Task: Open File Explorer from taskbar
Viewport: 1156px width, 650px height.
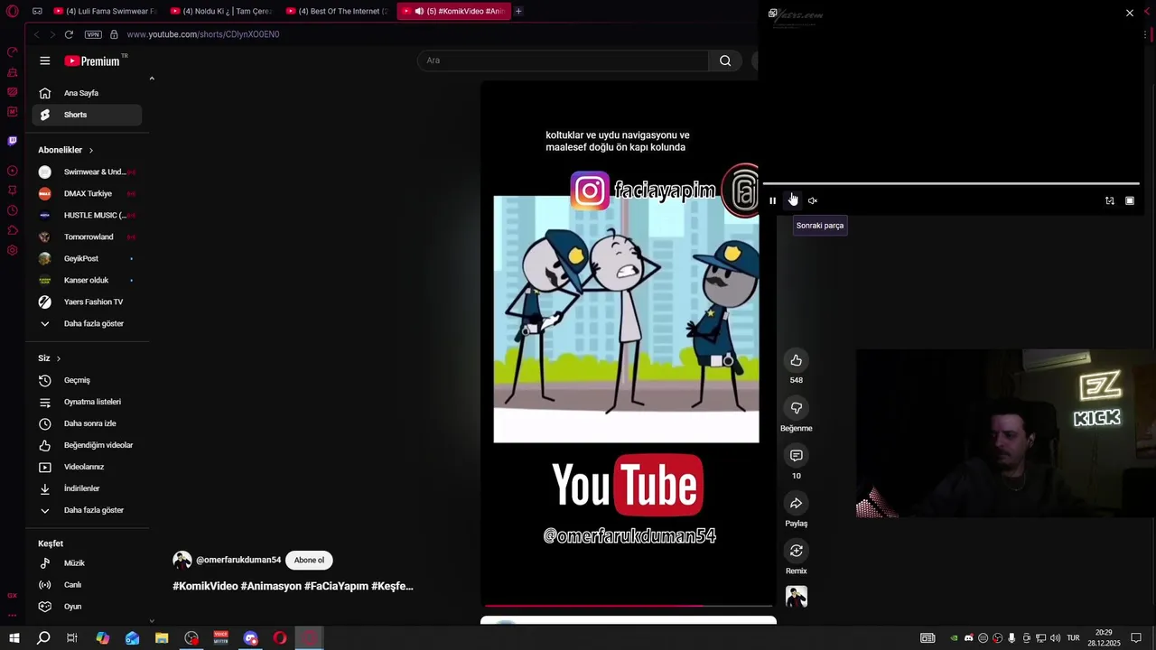Action: (162, 638)
